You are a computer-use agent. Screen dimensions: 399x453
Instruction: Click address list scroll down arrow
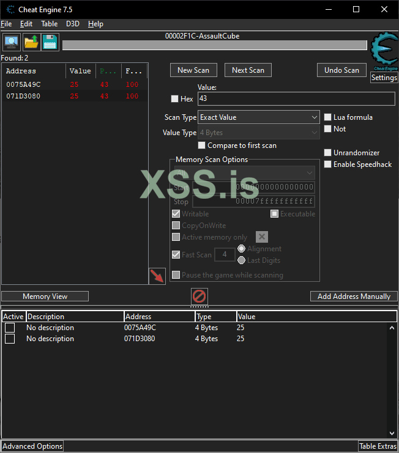392,433
